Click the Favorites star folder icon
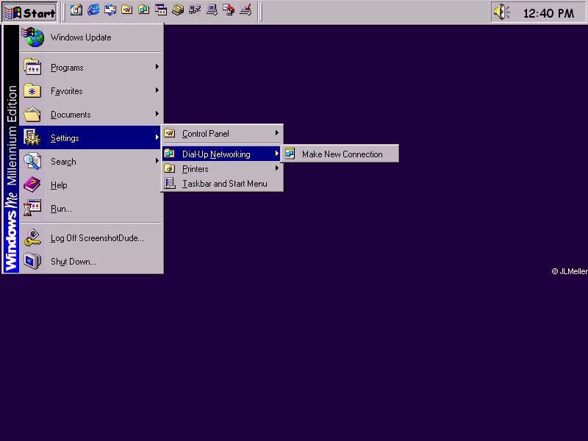 pyautogui.click(x=32, y=90)
